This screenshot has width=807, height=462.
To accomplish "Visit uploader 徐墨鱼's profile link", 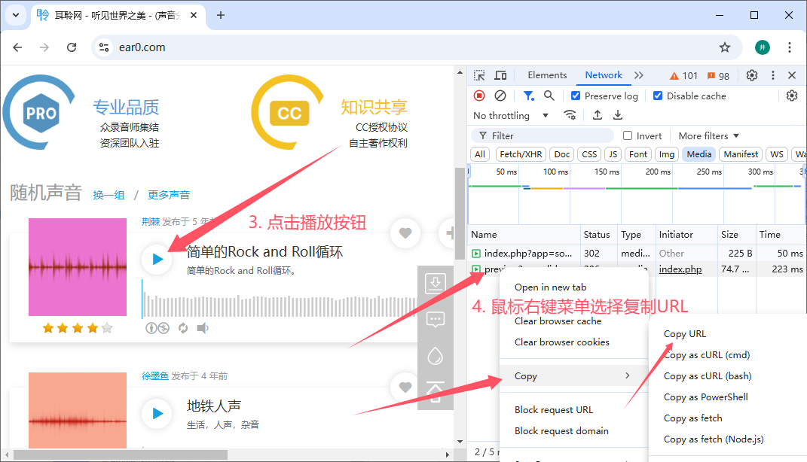I will pyautogui.click(x=155, y=375).
